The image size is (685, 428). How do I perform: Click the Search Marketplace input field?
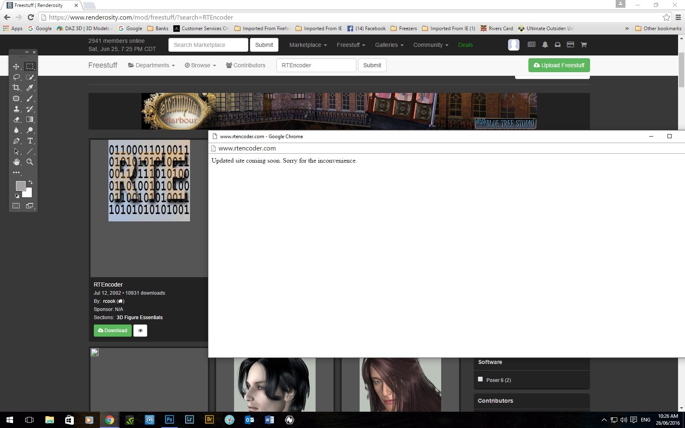(208, 45)
